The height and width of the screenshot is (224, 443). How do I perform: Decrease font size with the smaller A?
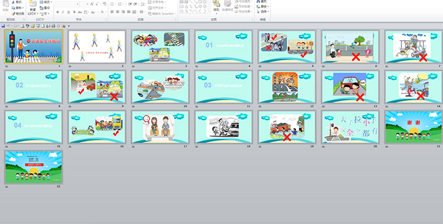pos(97,4)
